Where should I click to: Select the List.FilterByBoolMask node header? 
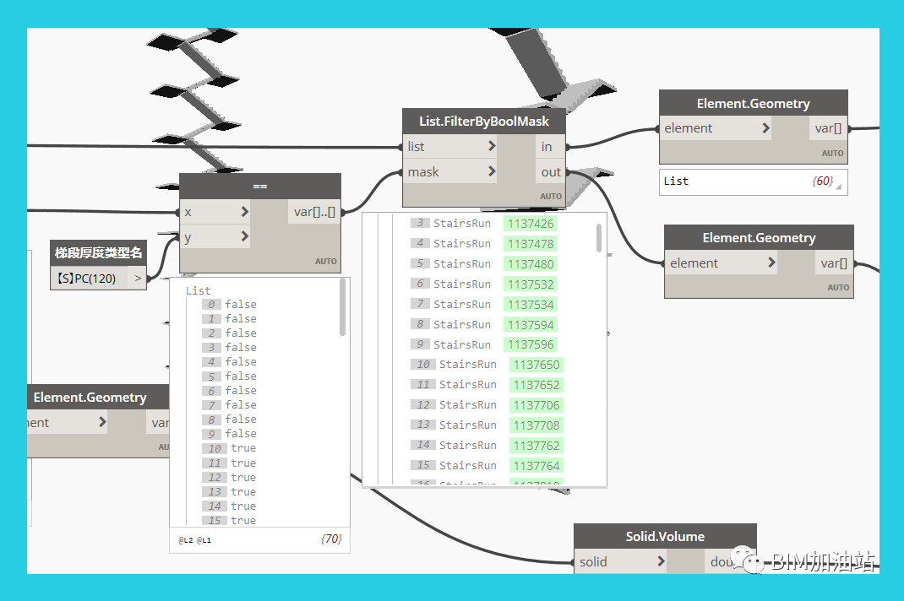(x=483, y=121)
